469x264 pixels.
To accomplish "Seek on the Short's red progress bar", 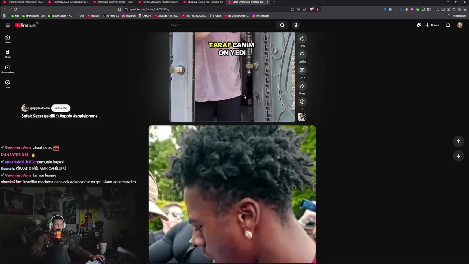I will (232, 122).
